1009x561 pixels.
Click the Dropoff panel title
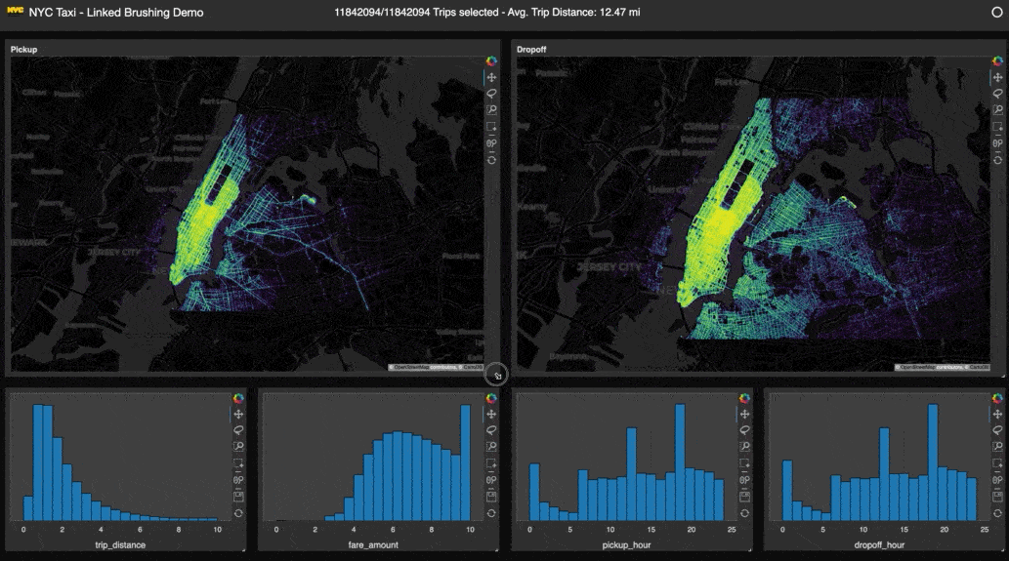coord(532,48)
